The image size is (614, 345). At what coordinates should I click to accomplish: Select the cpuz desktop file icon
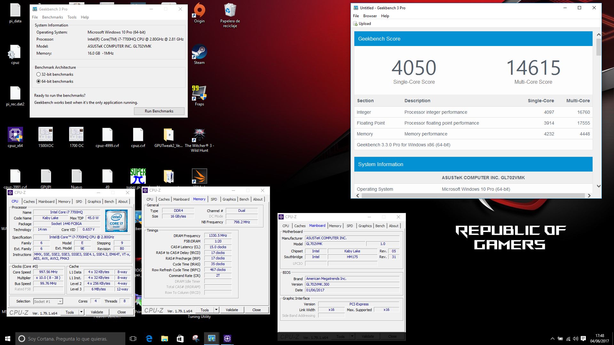pos(15,54)
